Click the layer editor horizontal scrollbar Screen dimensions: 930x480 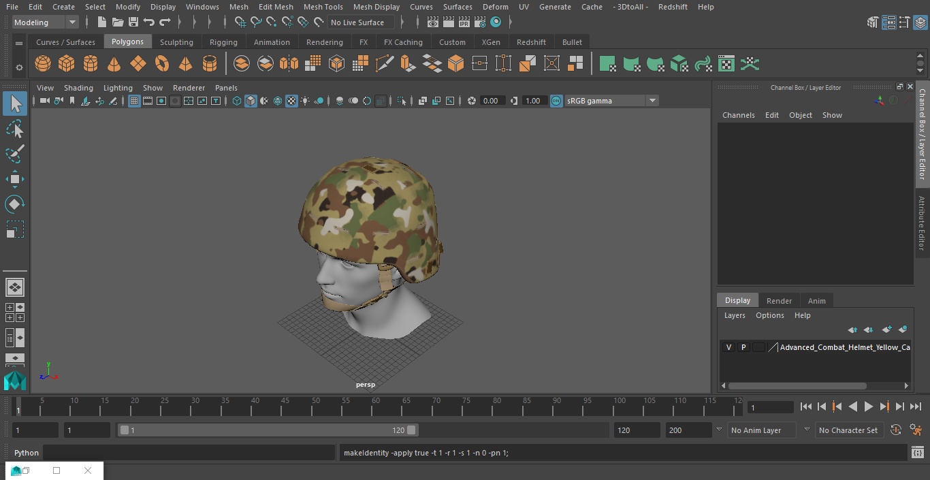click(x=797, y=386)
